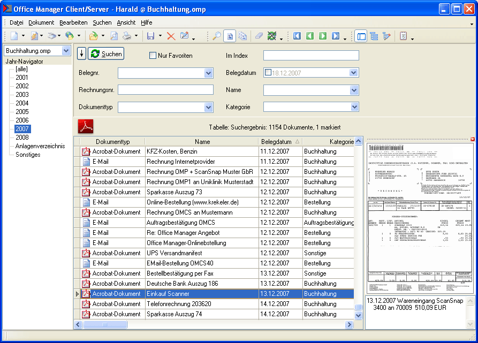The image size is (478, 343).
Task: Click the open folder with green arrow icon
Action: [x=94, y=36]
